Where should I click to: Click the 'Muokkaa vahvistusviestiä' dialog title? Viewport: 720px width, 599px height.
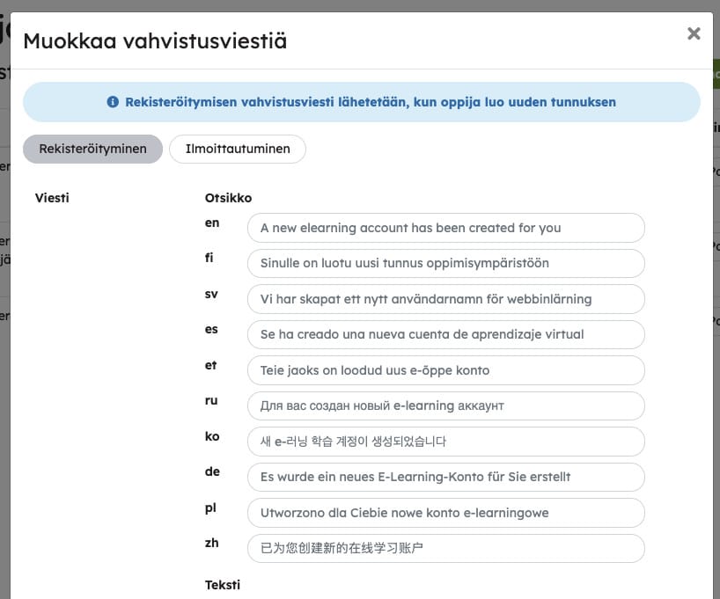(155, 40)
